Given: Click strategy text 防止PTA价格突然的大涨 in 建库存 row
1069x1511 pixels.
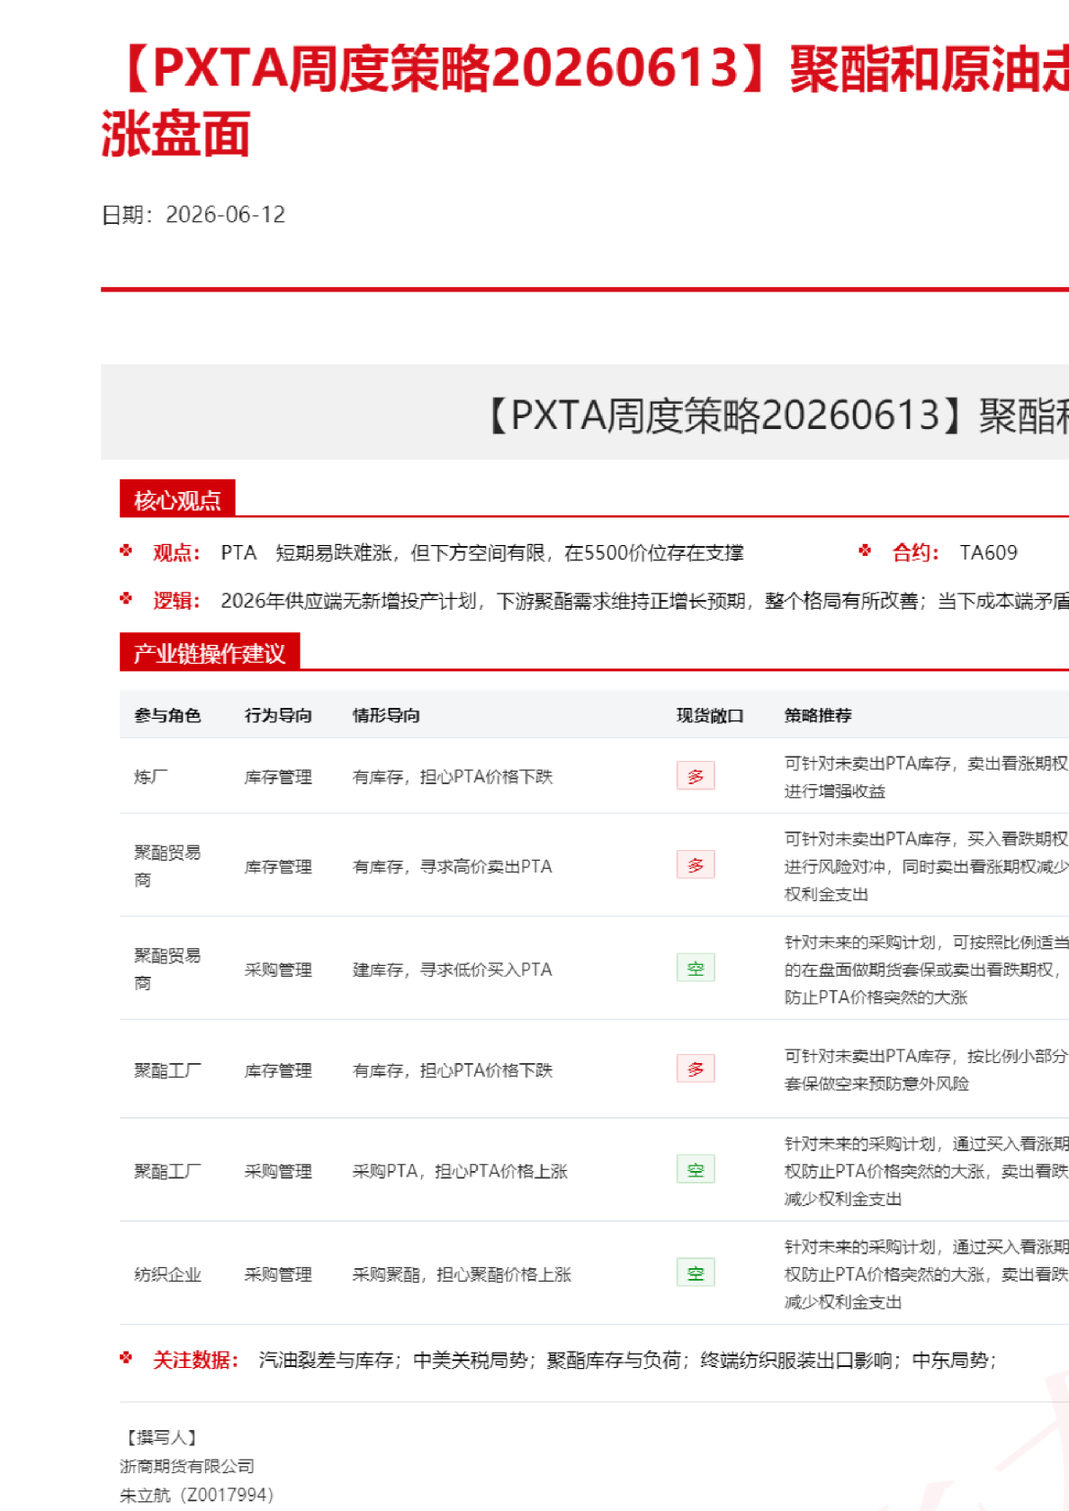Looking at the screenshot, I should tap(876, 997).
